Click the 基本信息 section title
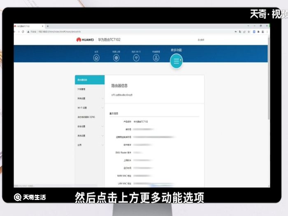Screen dimensions: 288x216 [114, 114]
